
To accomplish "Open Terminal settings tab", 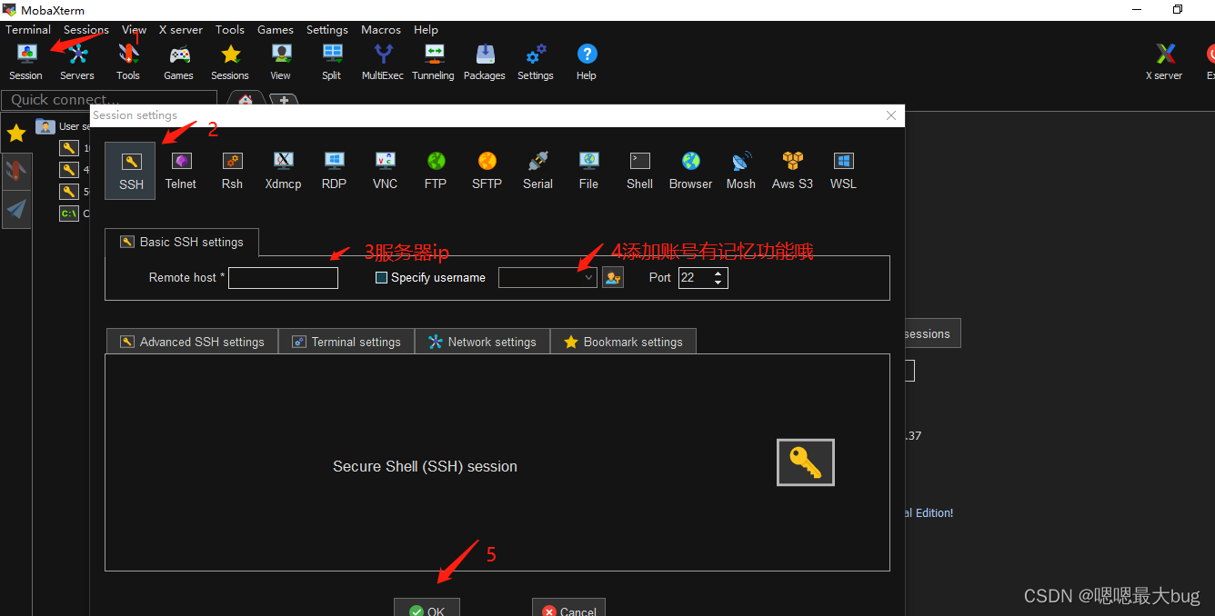I will [x=346, y=342].
